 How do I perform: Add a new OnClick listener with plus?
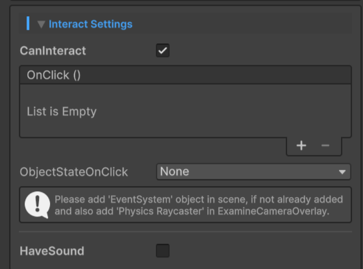pyautogui.click(x=301, y=146)
